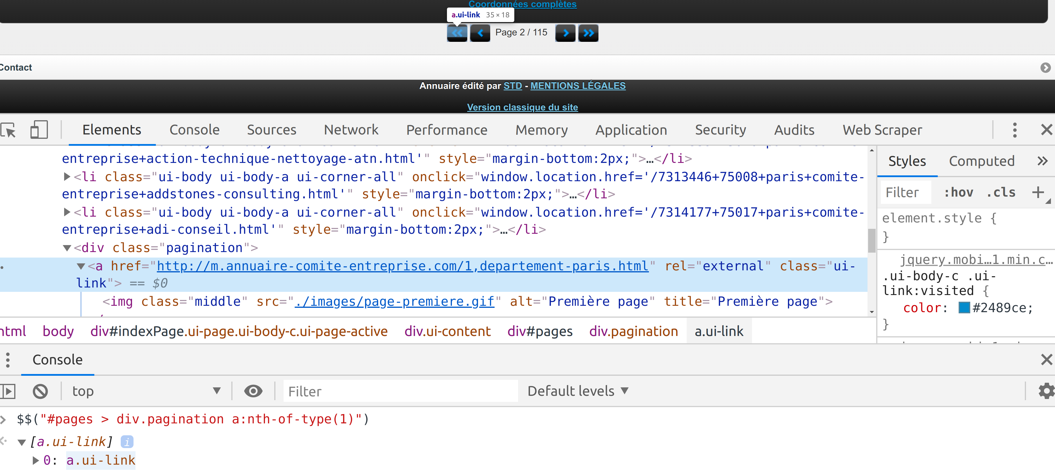Toggle the :hov element state panel
Image resolution: width=1055 pixels, height=471 pixels.
coord(958,192)
